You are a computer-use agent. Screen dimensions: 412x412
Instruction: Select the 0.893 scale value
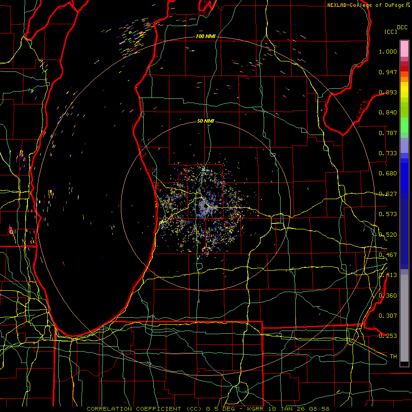pyautogui.click(x=388, y=92)
